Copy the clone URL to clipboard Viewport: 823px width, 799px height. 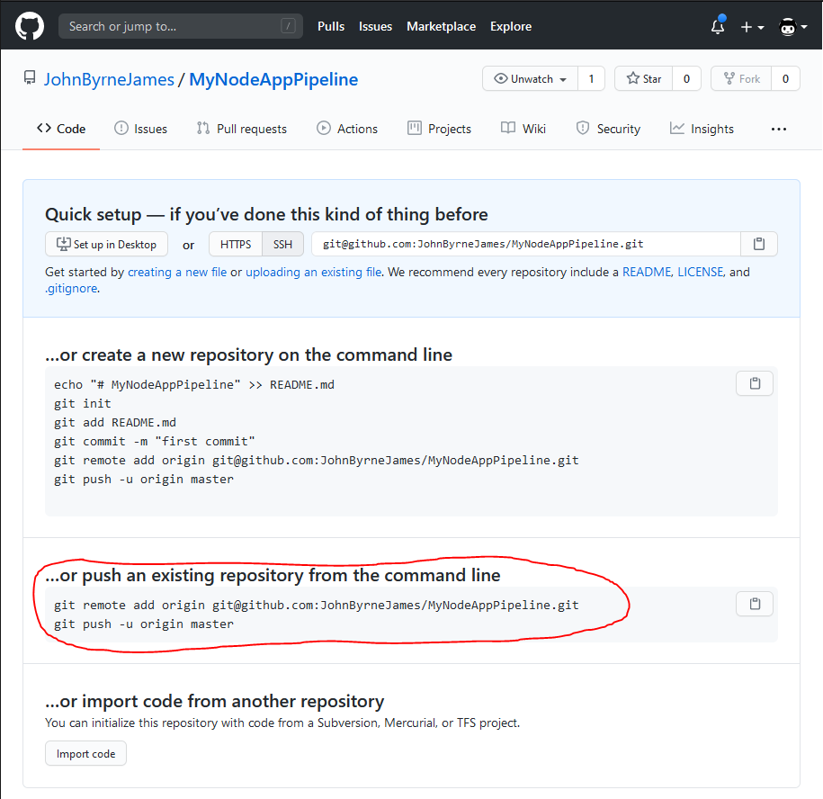(759, 244)
